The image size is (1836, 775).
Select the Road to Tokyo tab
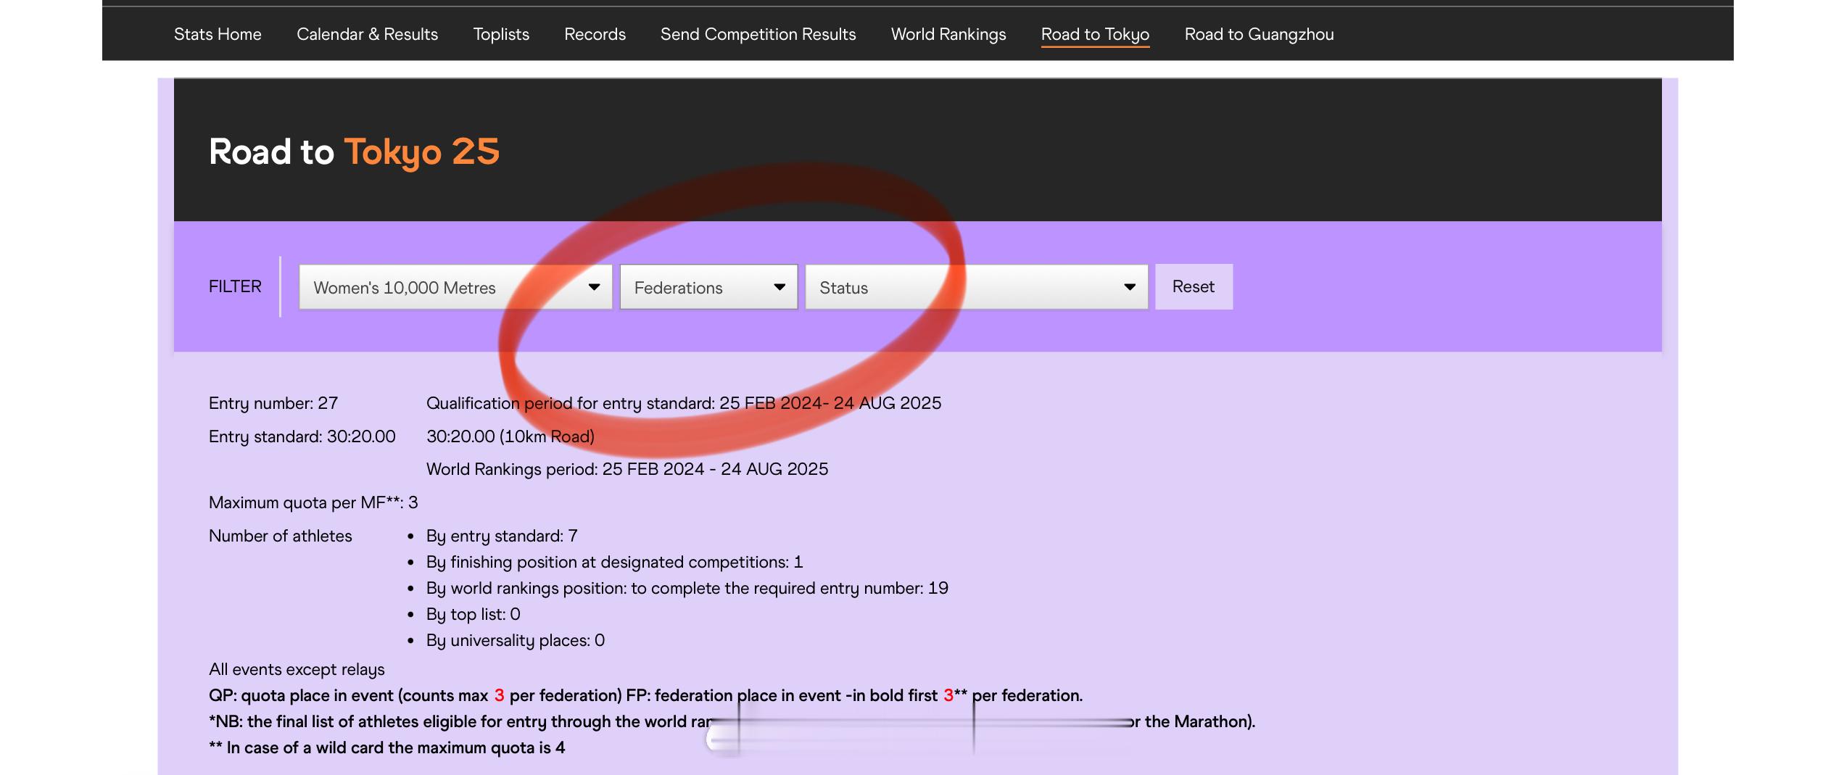point(1095,34)
